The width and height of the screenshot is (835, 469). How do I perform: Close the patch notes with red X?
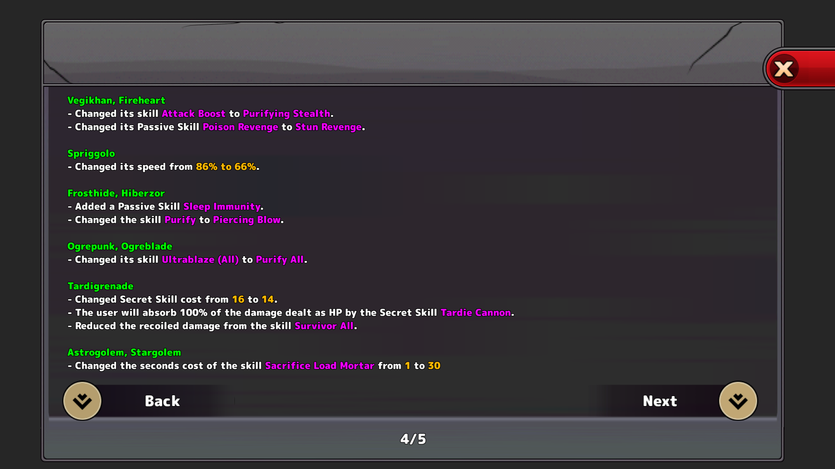tap(784, 69)
